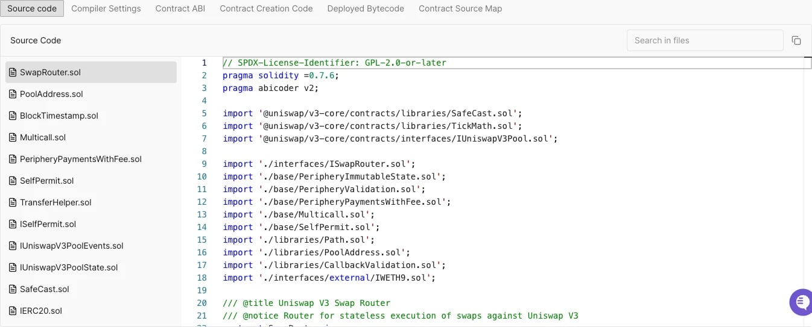Screen dimensions: 812x327
Task: Select SafeCast.sol file
Action: pyautogui.click(x=91, y=289)
